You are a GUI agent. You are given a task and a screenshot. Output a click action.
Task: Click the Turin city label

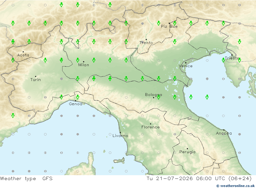click(x=36, y=80)
